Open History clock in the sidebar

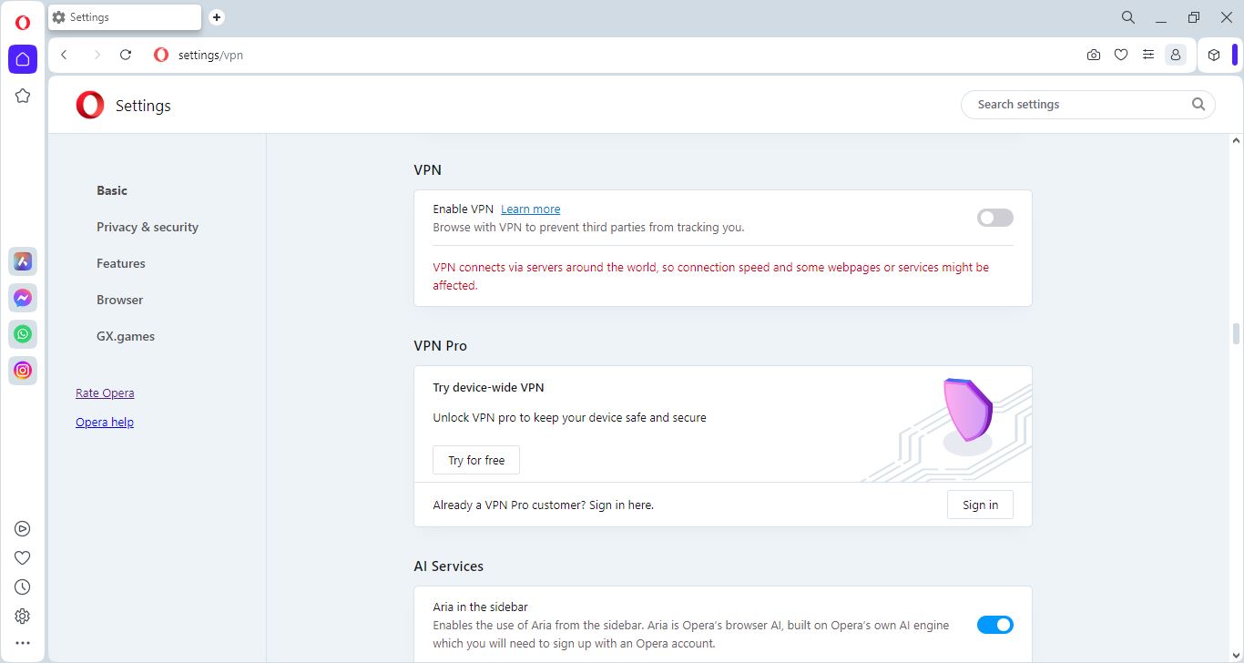[x=23, y=587]
